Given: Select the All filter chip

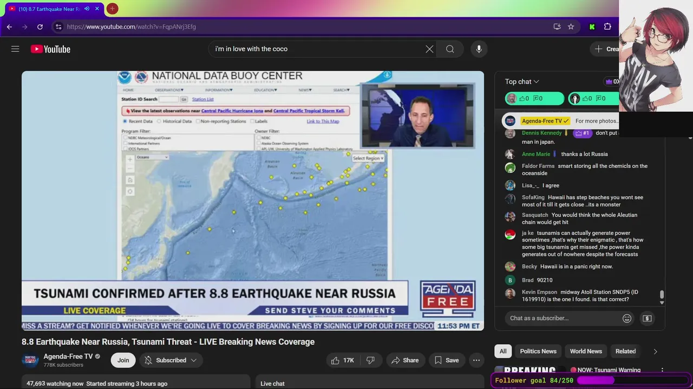Looking at the screenshot, I should (x=503, y=351).
